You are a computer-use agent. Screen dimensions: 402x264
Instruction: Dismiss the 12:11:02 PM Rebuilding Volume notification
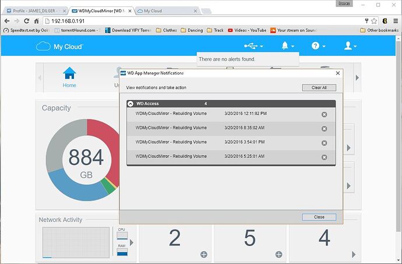pos(324,114)
